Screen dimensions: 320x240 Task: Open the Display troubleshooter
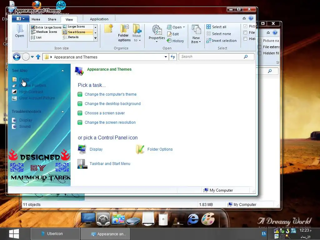coord(26,120)
